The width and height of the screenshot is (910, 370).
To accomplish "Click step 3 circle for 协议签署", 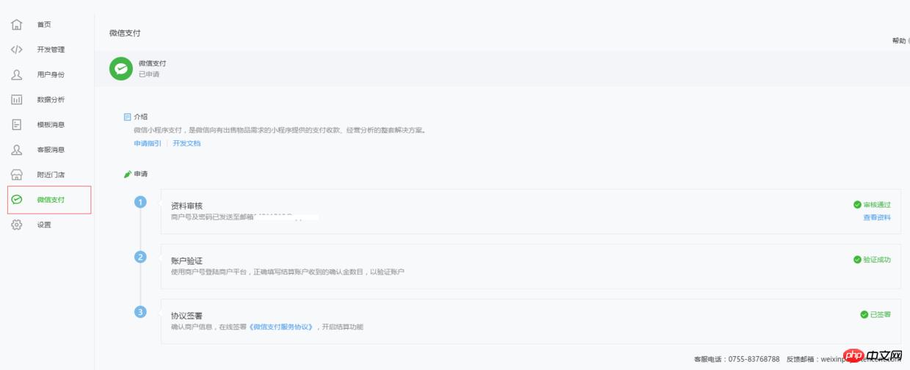I will click(x=140, y=312).
